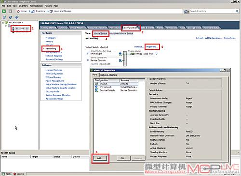Switch to the Storage Views tab
Viewport: 241px width, 176px height.
194,28
